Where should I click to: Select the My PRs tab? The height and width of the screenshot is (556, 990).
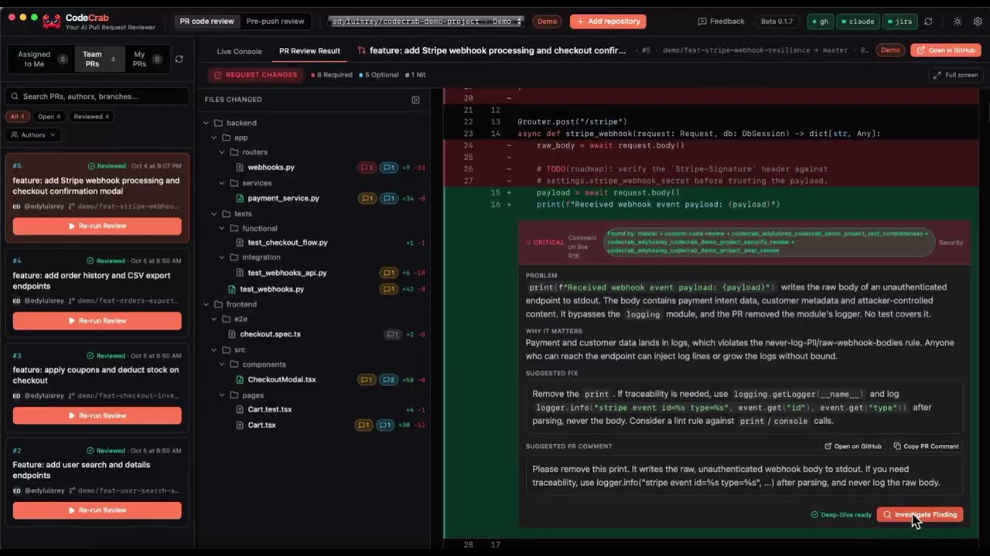click(x=147, y=59)
